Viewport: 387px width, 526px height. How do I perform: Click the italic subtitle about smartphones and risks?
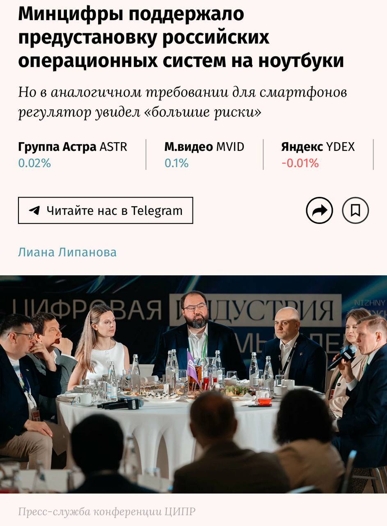pyautogui.click(x=183, y=102)
